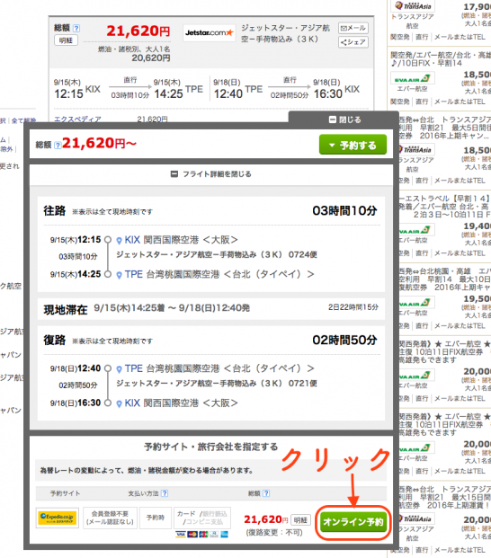Click the Expedia.co.jp logo
The image size is (491, 558).
tap(58, 518)
